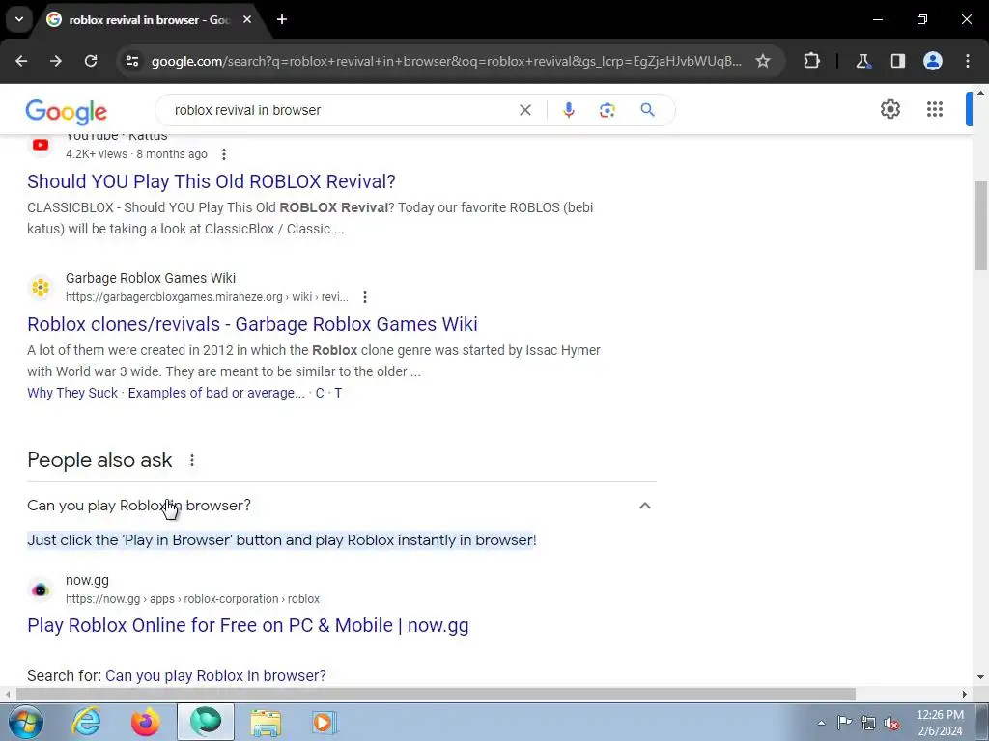Close the roblox revival in browser tab
Screen dimensions: 989x741
click(247, 19)
